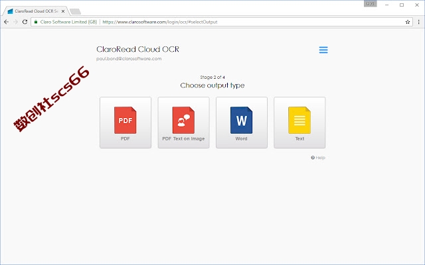Click the paul.bond@clarosoftware.com account email
The height and width of the screenshot is (265, 425).
(129, 59)
